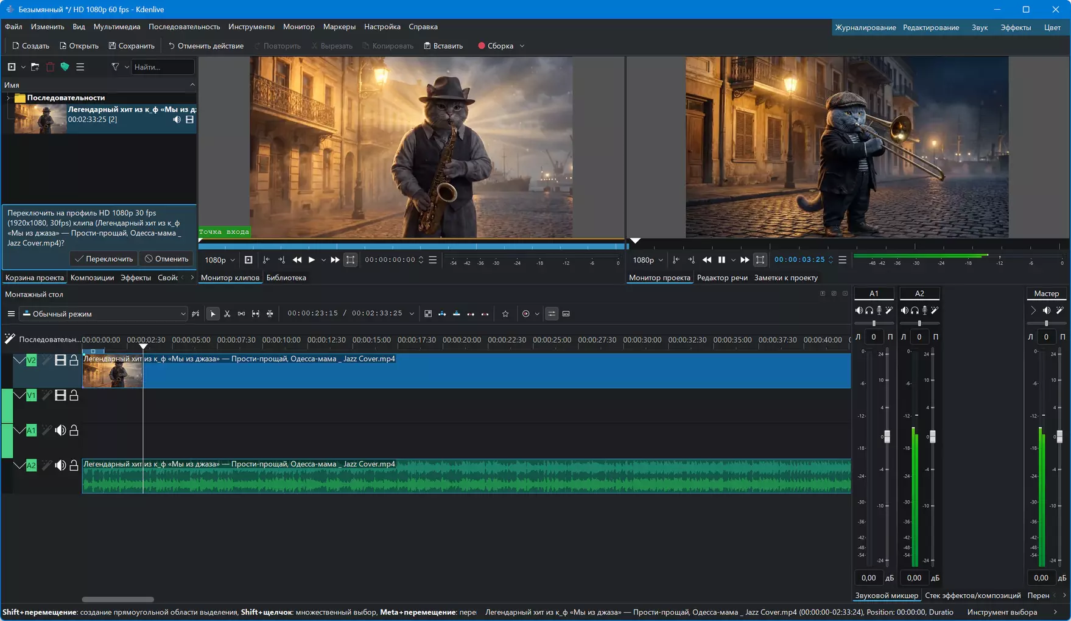The image size is (1071, 621).
Task: Mute channel A1 in the audio mixer
Action: coord(859,310)
